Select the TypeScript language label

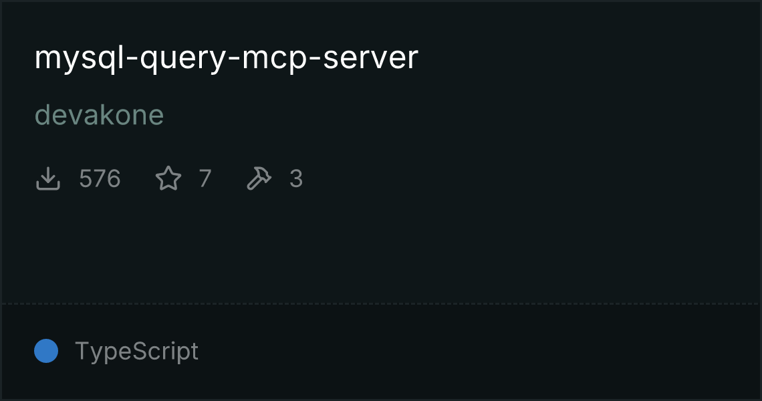(x=136, y=352)
